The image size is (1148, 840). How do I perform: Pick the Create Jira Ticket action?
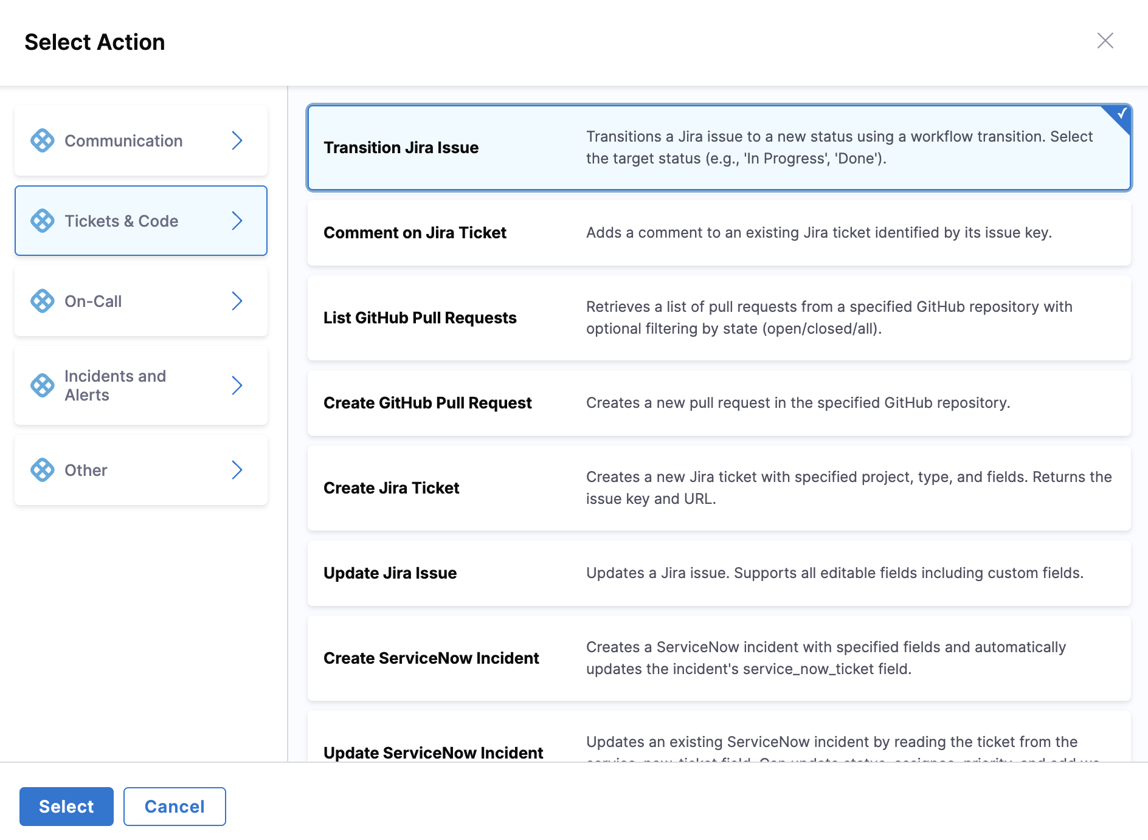coord(719,488)
